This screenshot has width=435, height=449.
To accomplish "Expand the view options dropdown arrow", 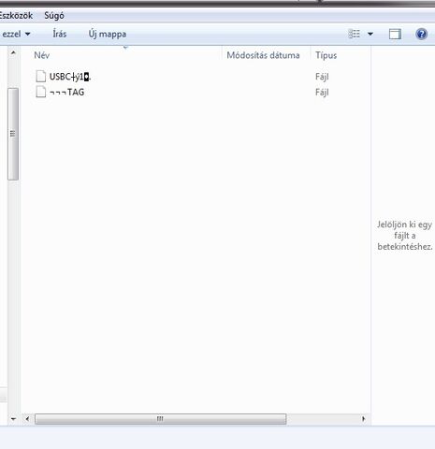I will tap(370, 34).
